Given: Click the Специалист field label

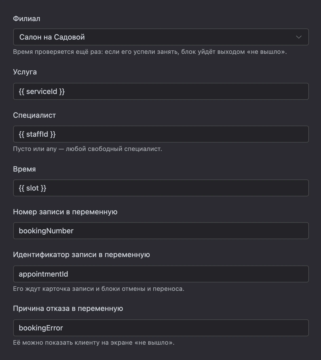Looking at the screenshot, I should [34, 115].
